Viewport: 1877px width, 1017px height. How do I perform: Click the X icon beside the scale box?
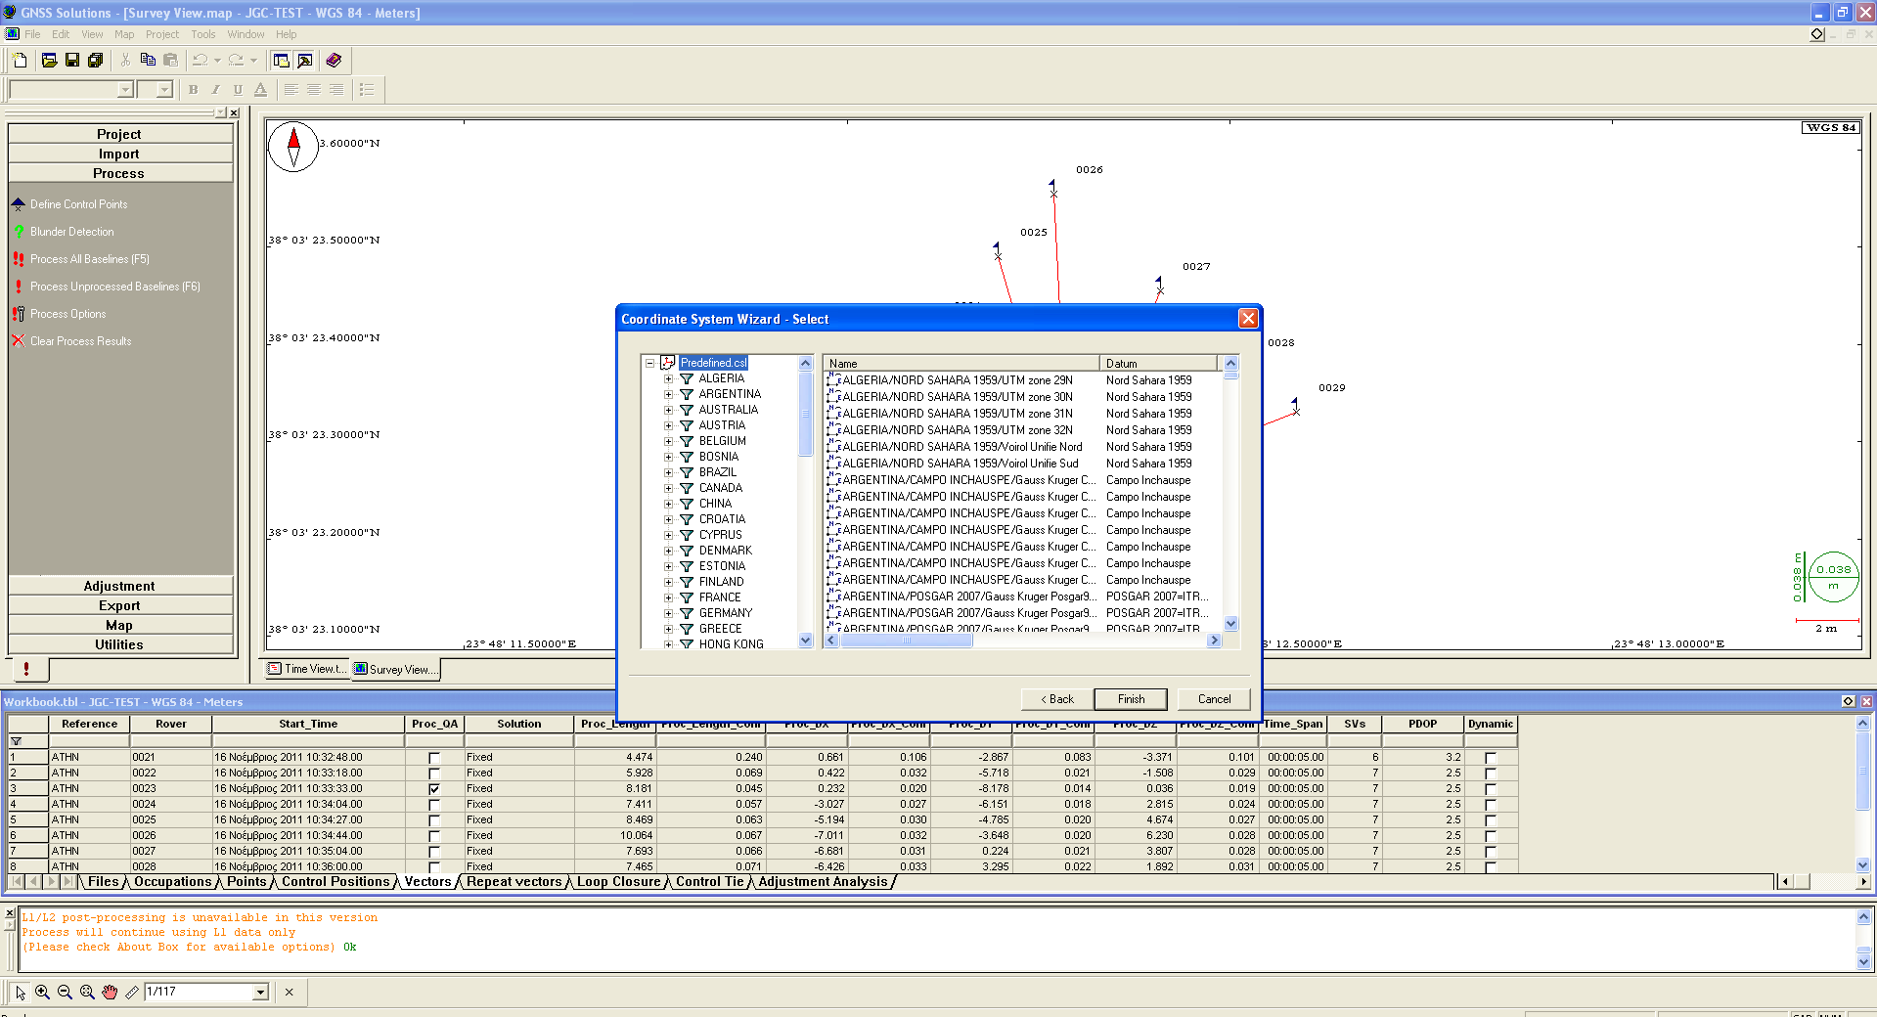tap(290, 992)
